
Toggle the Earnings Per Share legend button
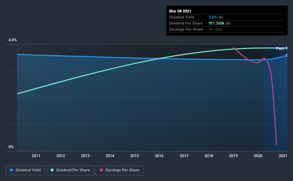click(120, 170)
